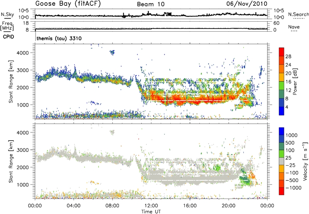Click the "Power [dB]" colorbar title
The width and height of the screenshot is (309, 214).
click(x=295, y=82)
